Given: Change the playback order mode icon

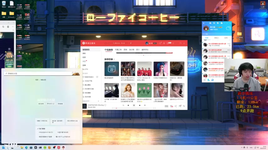Looking at the screenshot, I should point(123,105).
